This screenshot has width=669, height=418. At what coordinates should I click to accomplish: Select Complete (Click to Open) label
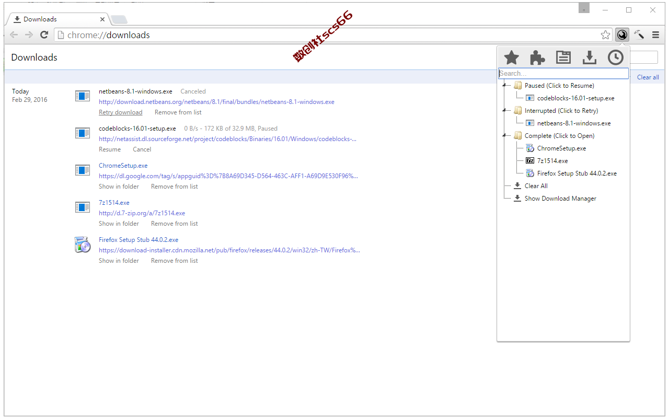pos(559,135)
